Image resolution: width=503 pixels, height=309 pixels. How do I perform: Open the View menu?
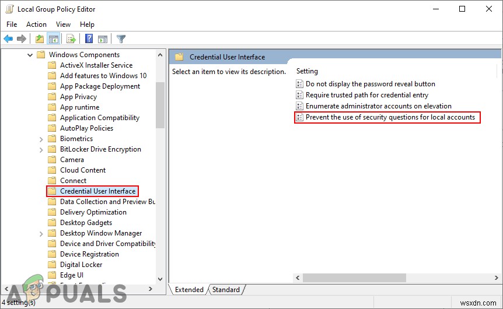63,24
